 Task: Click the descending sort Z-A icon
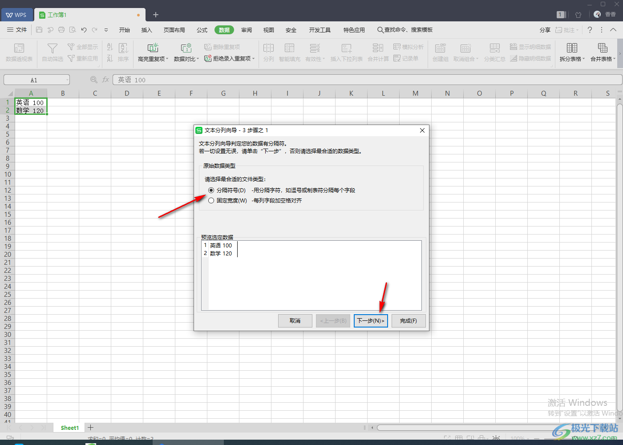(x=110, y=58)
